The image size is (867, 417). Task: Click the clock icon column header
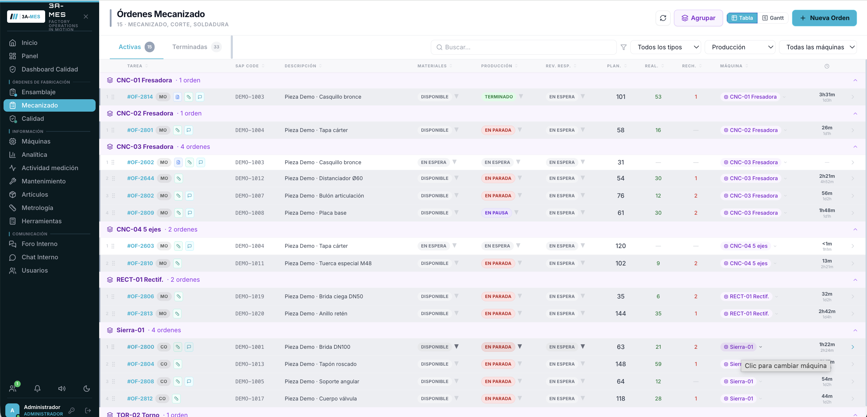tap(827, 66)
